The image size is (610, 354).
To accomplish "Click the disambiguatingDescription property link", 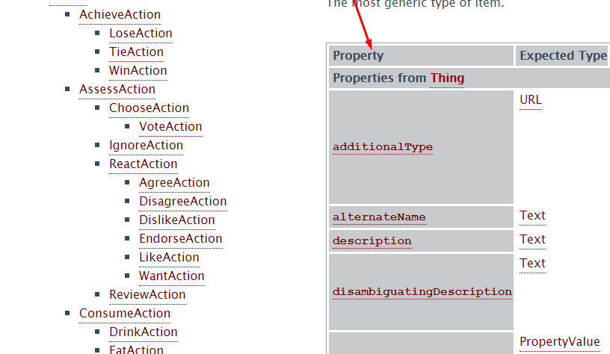I will (422, 291).
